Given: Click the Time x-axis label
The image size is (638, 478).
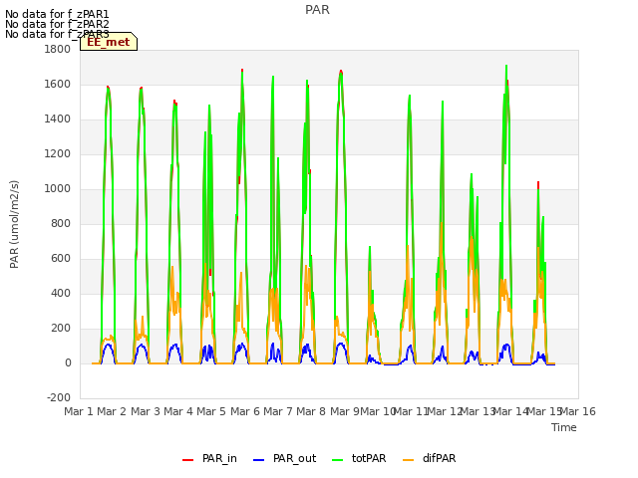Looking at the screenshot, I should click(x=564, y=427).
